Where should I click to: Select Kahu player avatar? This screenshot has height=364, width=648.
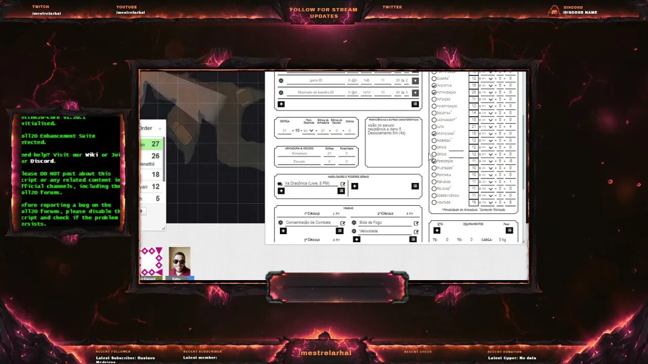tap(179, 262)
